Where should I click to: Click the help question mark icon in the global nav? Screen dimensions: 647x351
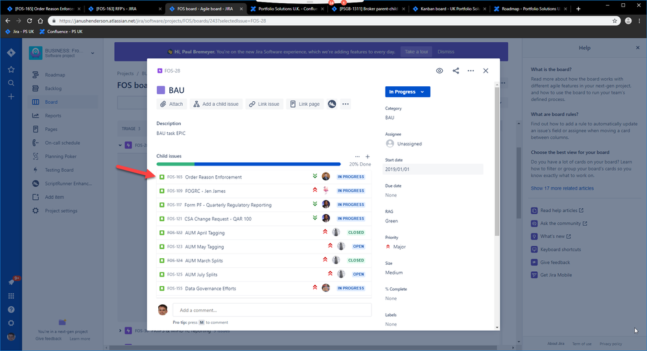pyautogui.click(x=11, y=309)
